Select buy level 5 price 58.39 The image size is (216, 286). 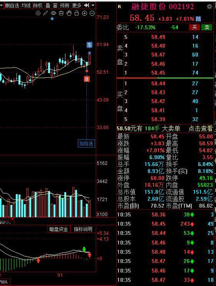[158, 119]
